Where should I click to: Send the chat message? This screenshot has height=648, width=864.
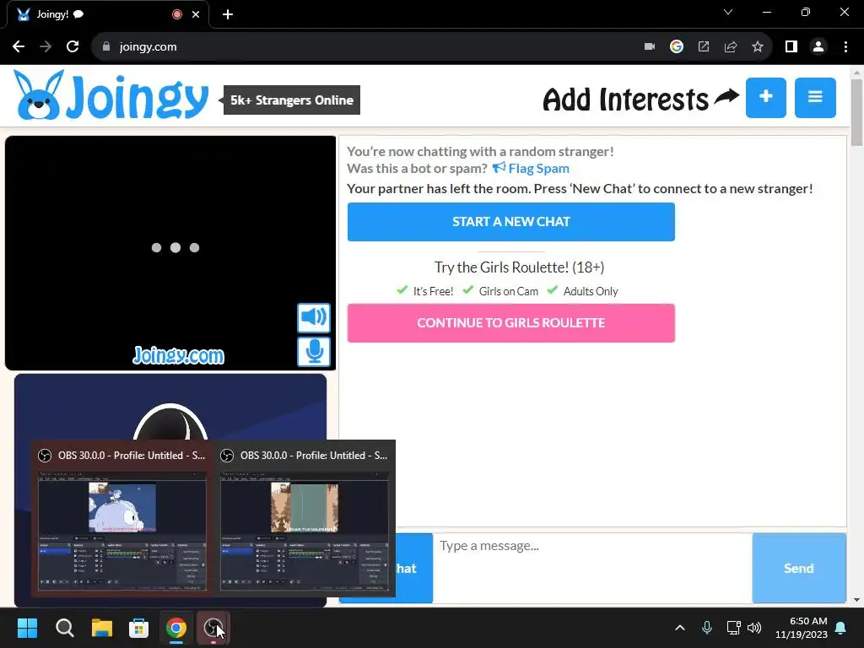point(799,568)
